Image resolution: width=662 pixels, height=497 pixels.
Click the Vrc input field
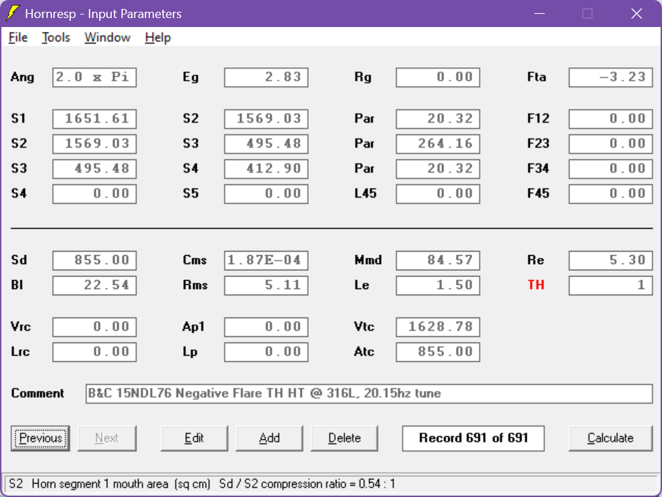94,327
